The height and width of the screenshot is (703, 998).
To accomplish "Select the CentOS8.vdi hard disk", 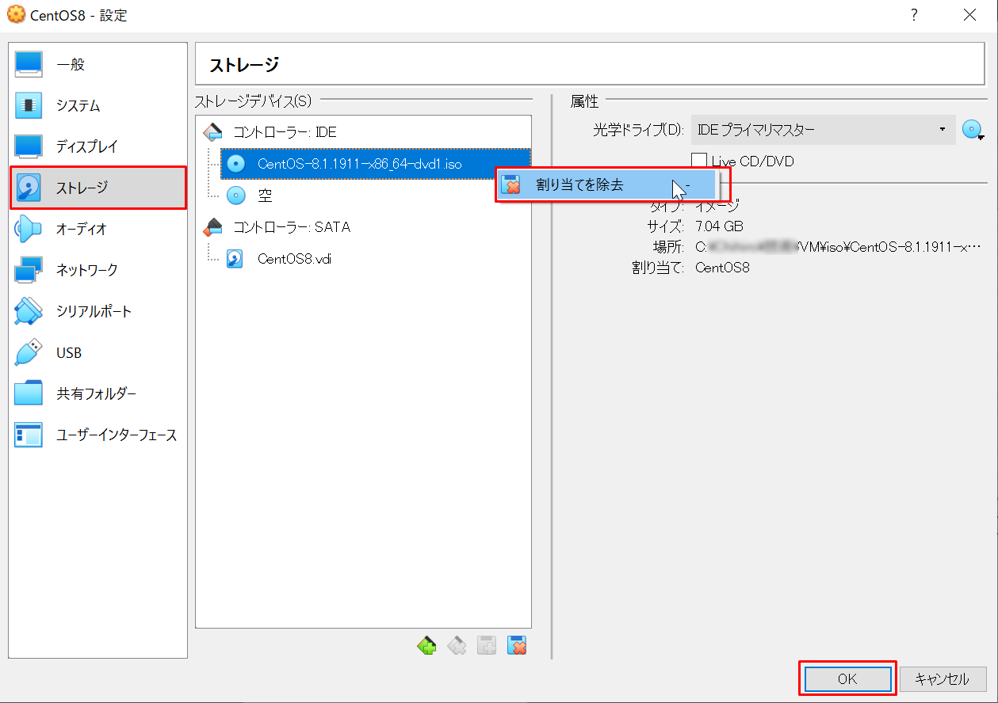I will pyautogui.click(x=294, y=259).
